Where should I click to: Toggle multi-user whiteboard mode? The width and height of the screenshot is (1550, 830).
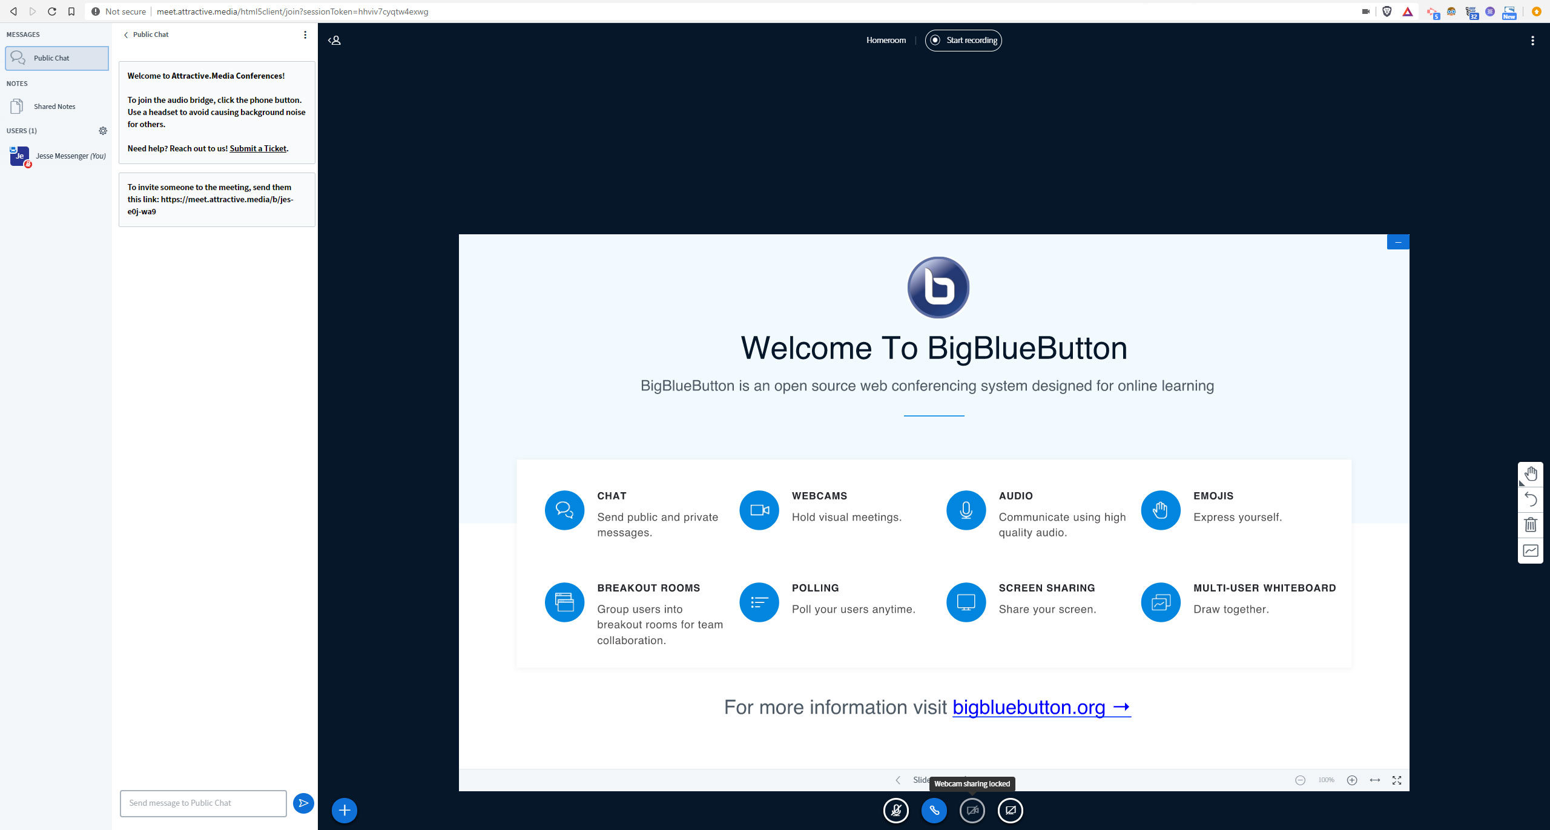[1531, 550]
